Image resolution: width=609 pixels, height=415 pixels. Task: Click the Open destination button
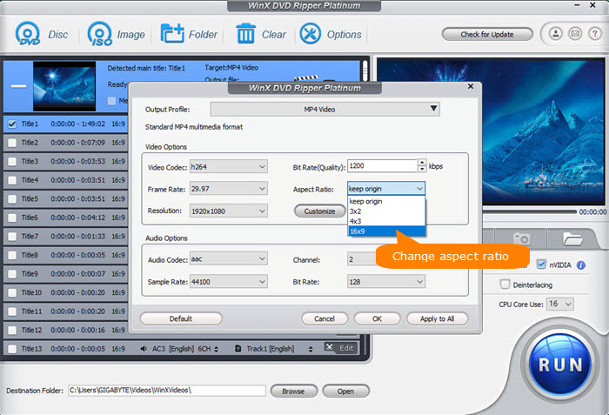tap(345, 391)
